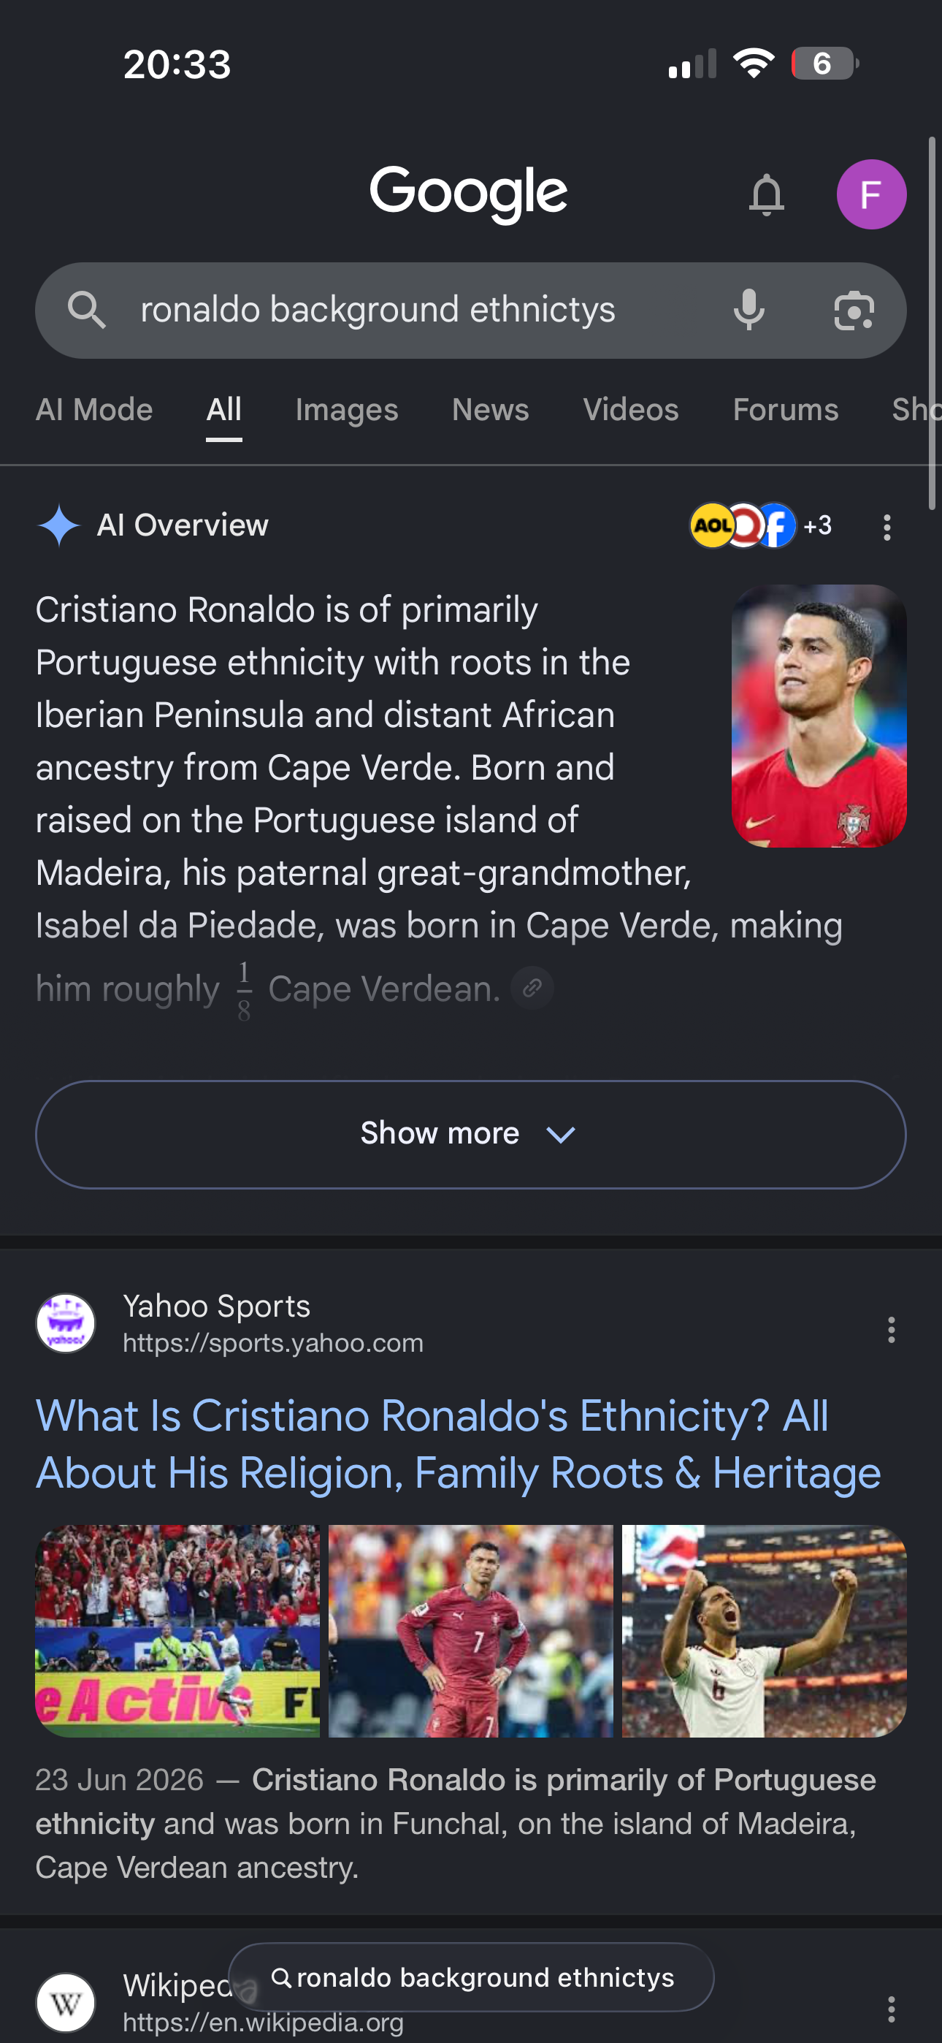Viewport: 942px width, 2043px height.
Task: Switch to the News tab
Action: coord(490,410)
